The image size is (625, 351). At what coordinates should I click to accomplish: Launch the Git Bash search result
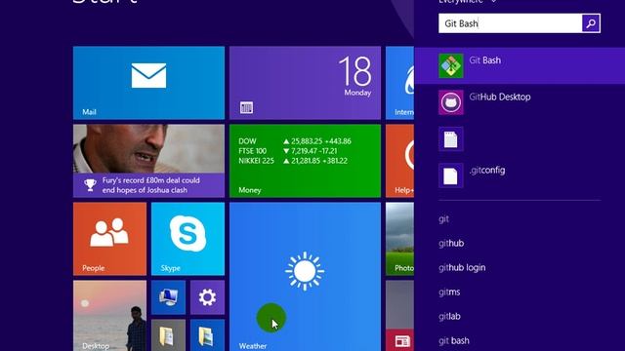coord(520,65)
